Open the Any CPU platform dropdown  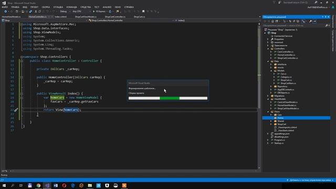tap(81, 12)
